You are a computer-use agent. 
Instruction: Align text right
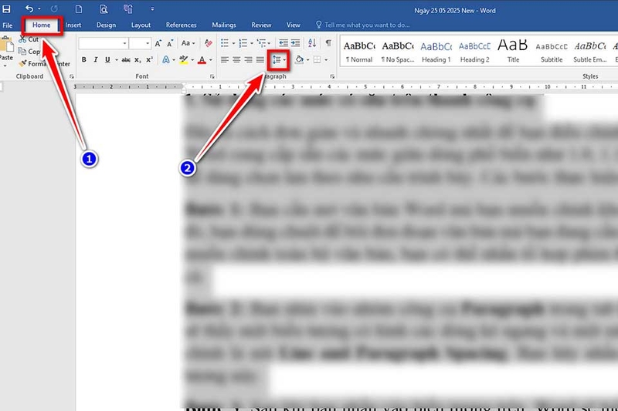tap(248, 60)
